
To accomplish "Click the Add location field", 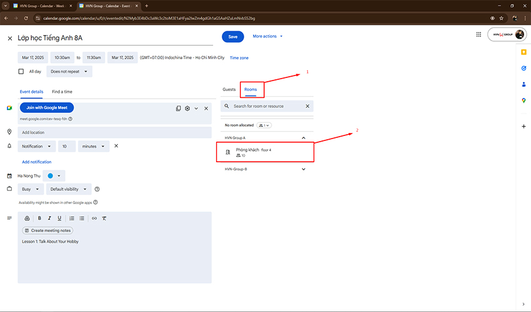I will (x=115, y=132).
